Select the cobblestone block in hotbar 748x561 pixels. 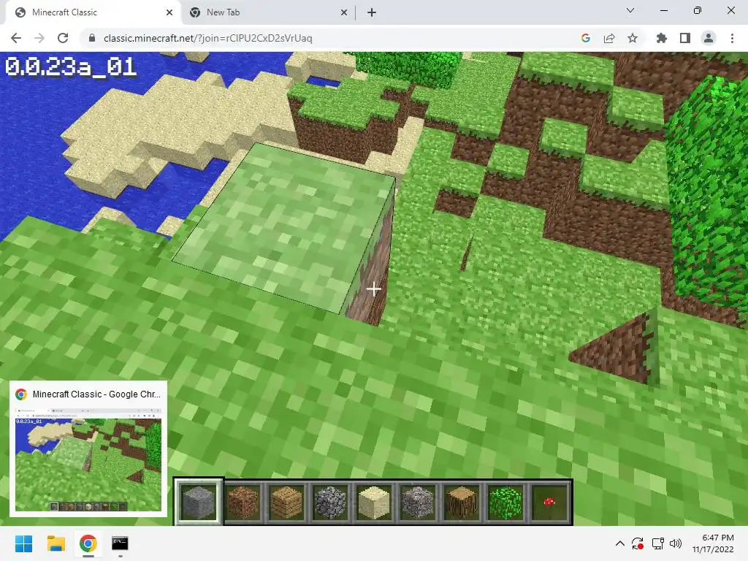330,502
